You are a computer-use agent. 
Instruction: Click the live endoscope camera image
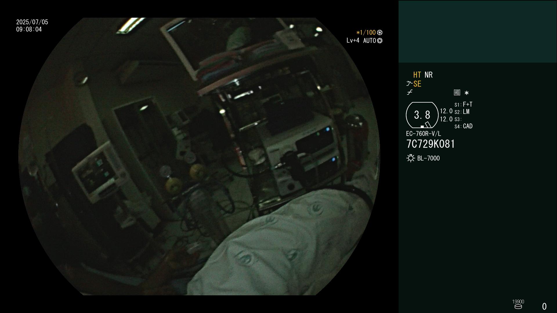pos(199,156)
